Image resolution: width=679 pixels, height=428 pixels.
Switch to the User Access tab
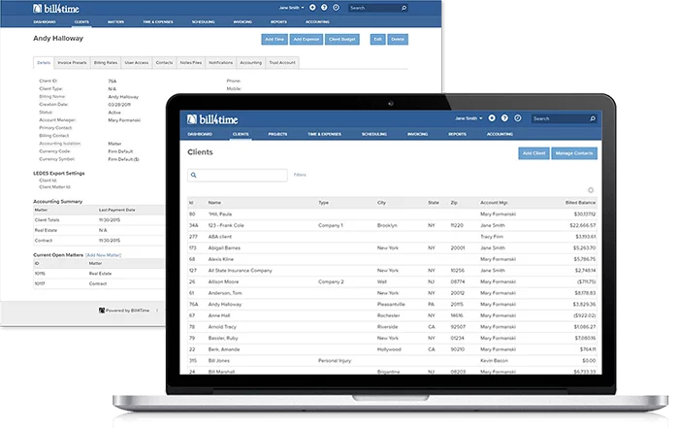coord(137,63)
